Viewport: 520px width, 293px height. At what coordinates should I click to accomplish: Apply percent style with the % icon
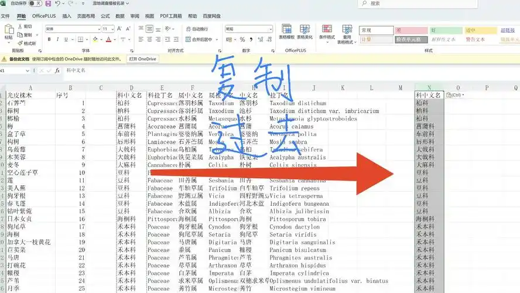pyautogui.click(x=242, y=39)
